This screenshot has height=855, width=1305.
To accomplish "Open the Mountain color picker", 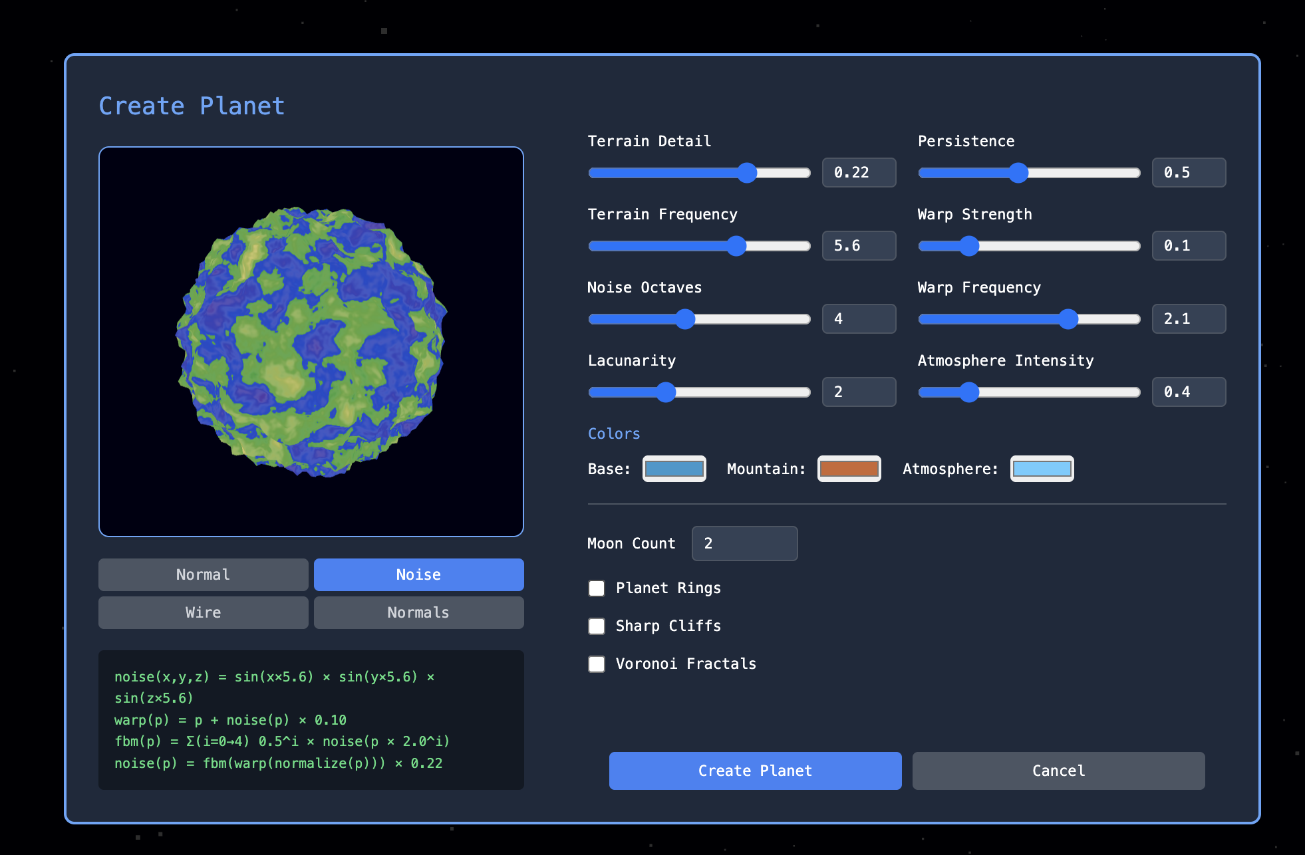I will pyautogui.click(x=849, y=469).
